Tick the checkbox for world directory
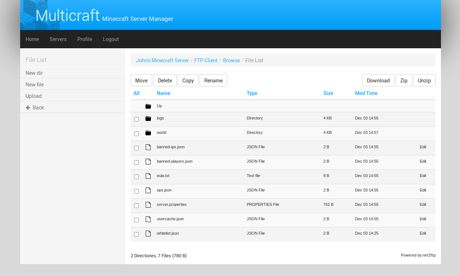Viewport: 460px width, 276px height. click(136, 134)
